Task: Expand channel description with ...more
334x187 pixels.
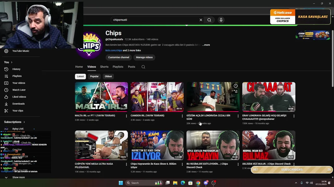Action: click(x=206, y=45)
